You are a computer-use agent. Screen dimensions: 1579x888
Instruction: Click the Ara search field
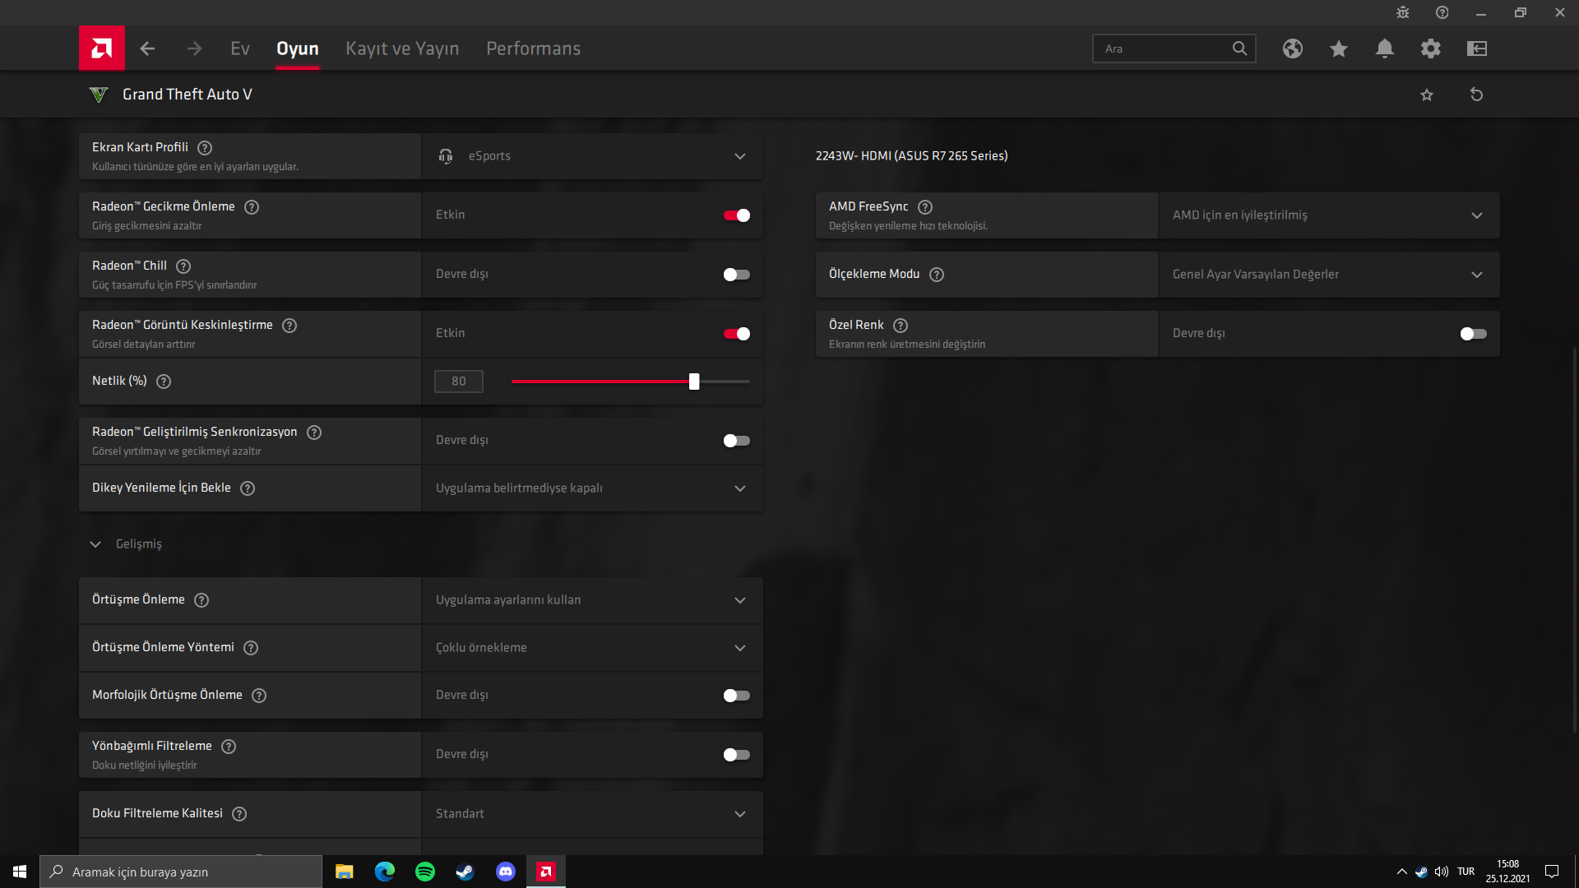click(x=1160, y=49)
